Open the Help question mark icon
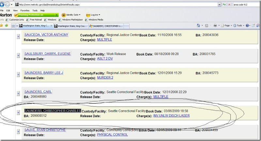 tap(248, 26)
